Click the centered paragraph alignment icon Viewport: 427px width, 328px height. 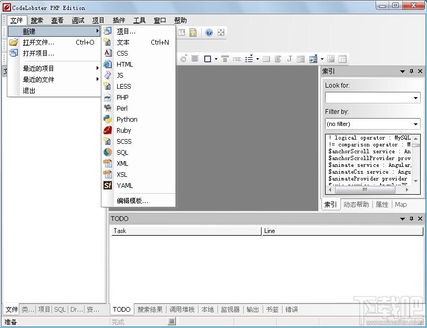[195, 59]
